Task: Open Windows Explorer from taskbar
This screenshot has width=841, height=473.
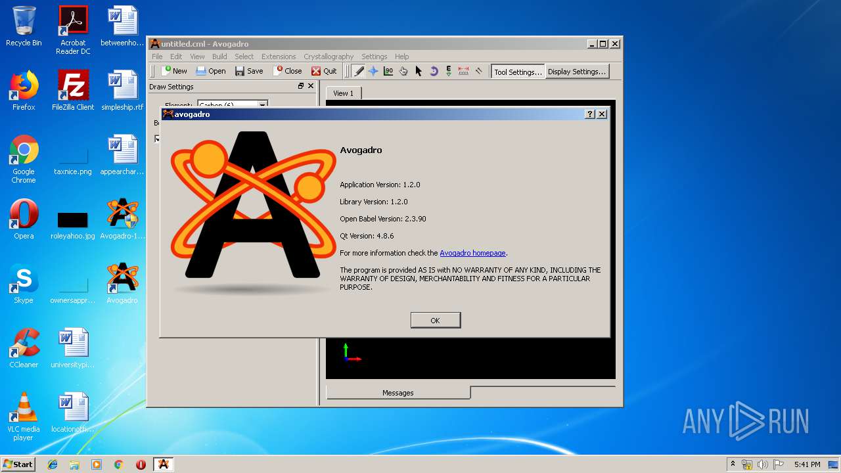Action: [74, 464]
